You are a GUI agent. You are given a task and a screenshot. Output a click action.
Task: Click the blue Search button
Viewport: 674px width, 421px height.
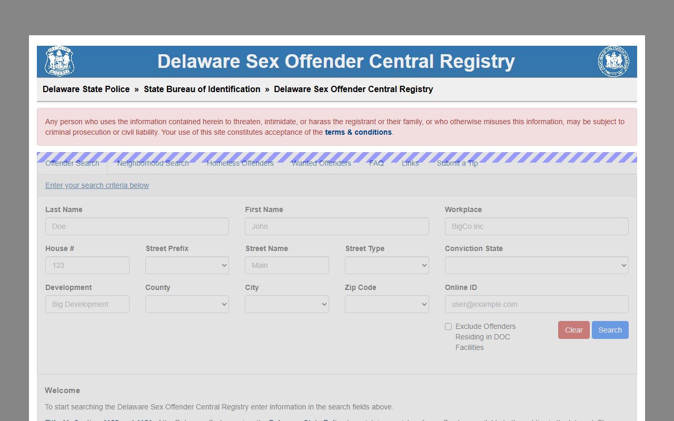(610, 330)
